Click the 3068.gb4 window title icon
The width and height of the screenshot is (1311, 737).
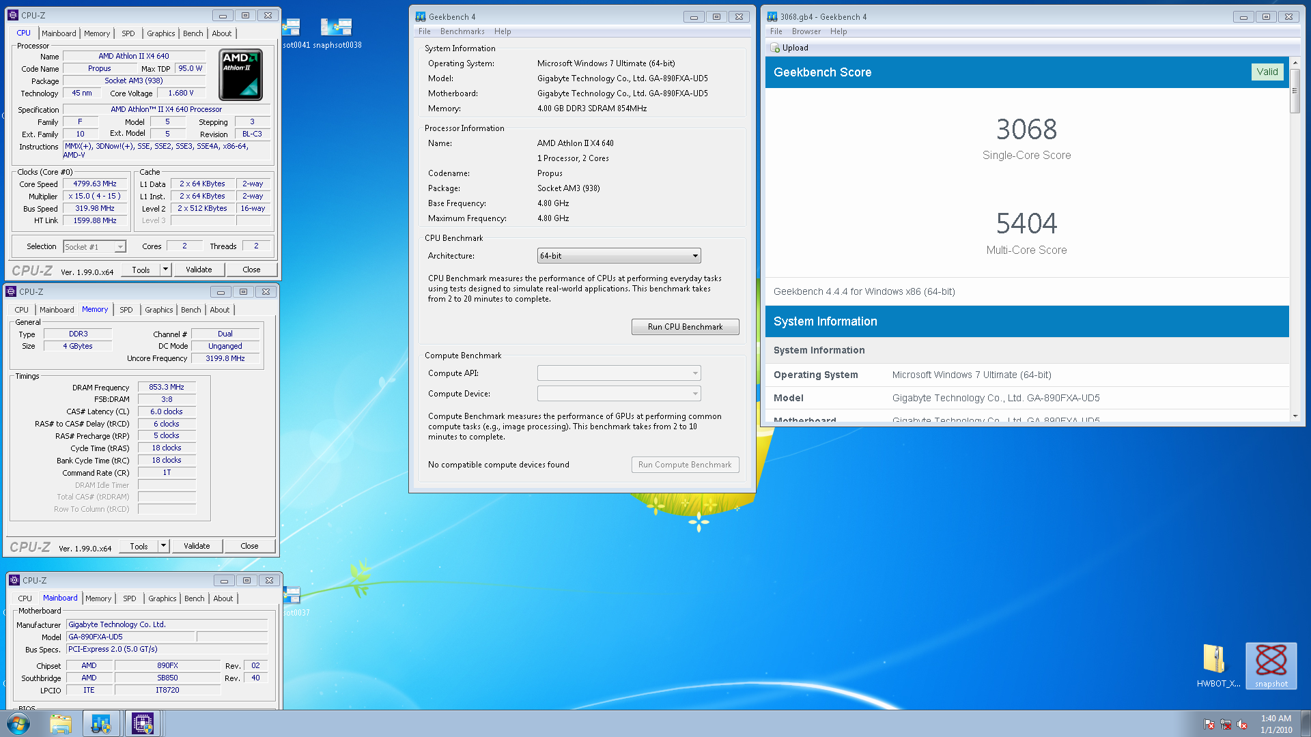click(x=772, y=16)
